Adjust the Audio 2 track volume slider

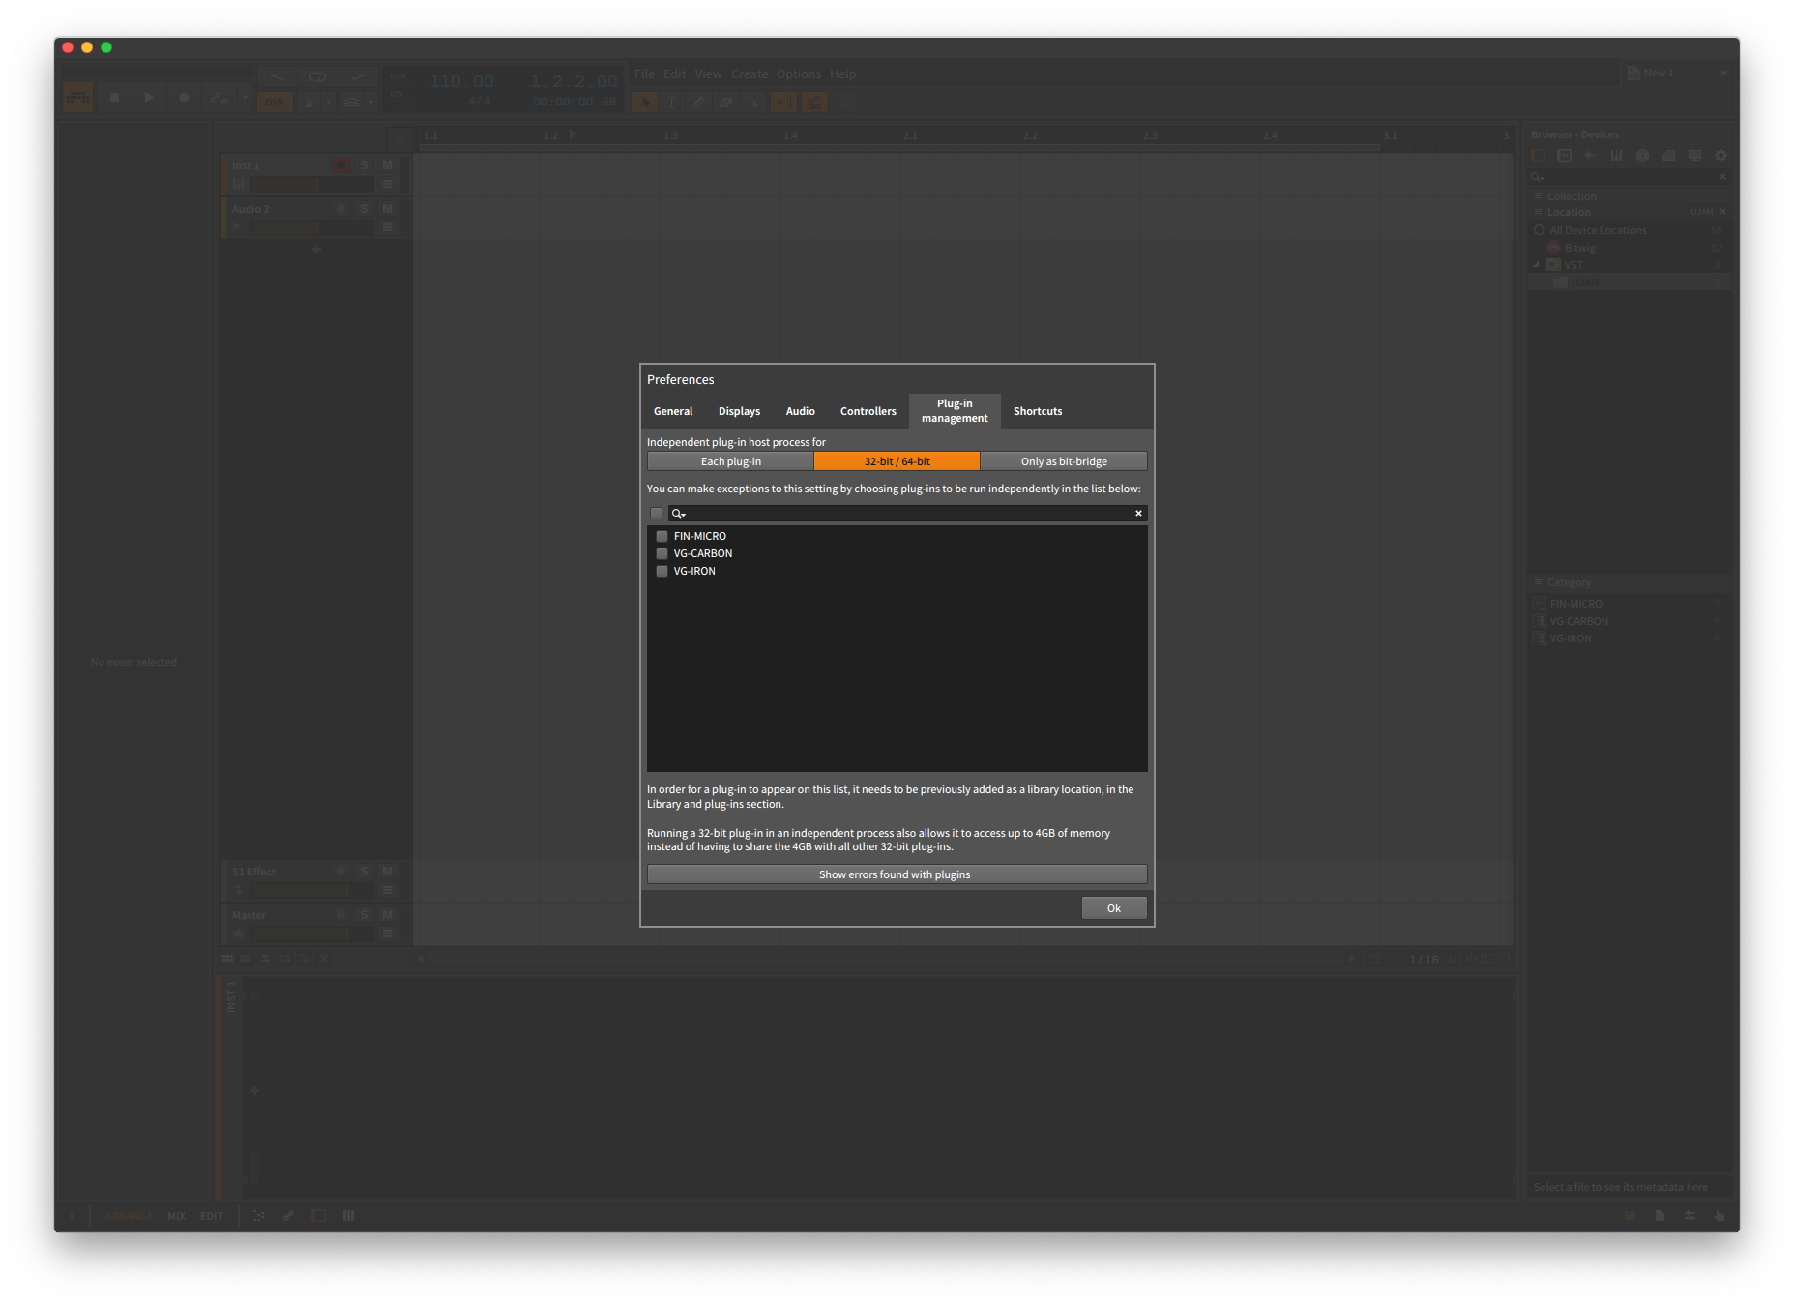311,227
